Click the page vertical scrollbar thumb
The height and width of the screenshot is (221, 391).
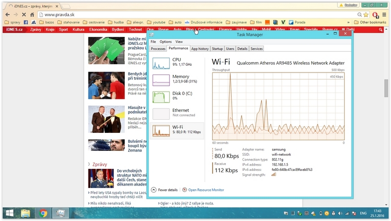(386, 88)
